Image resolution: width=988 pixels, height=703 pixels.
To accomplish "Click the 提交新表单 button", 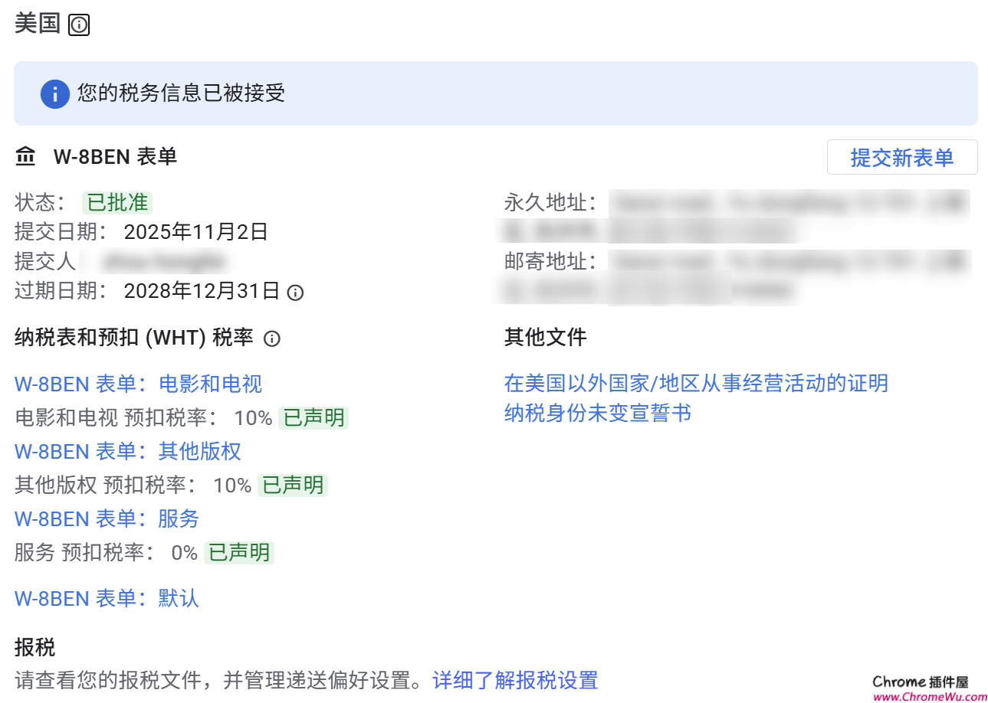I will (902, 156).
